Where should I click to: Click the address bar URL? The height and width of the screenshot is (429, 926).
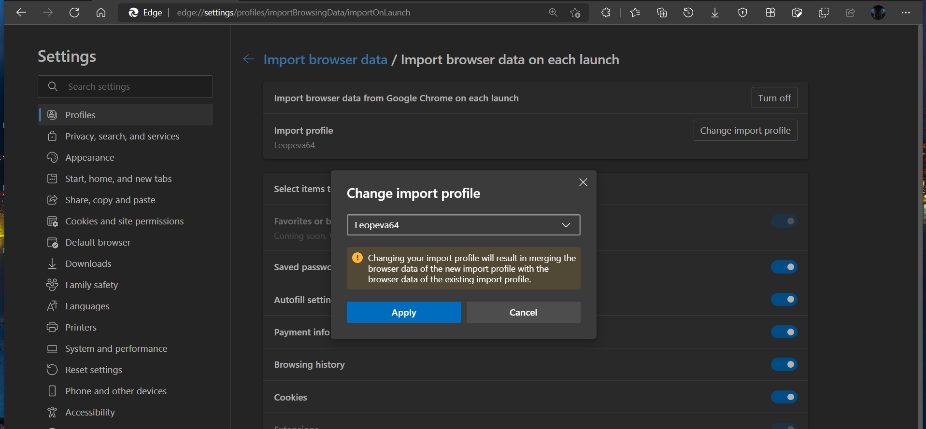coord(294,13)
